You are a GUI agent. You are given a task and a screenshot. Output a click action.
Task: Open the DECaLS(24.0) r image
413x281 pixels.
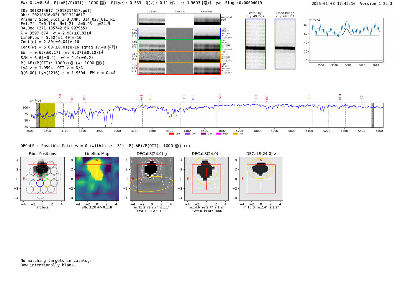[206, 179]
